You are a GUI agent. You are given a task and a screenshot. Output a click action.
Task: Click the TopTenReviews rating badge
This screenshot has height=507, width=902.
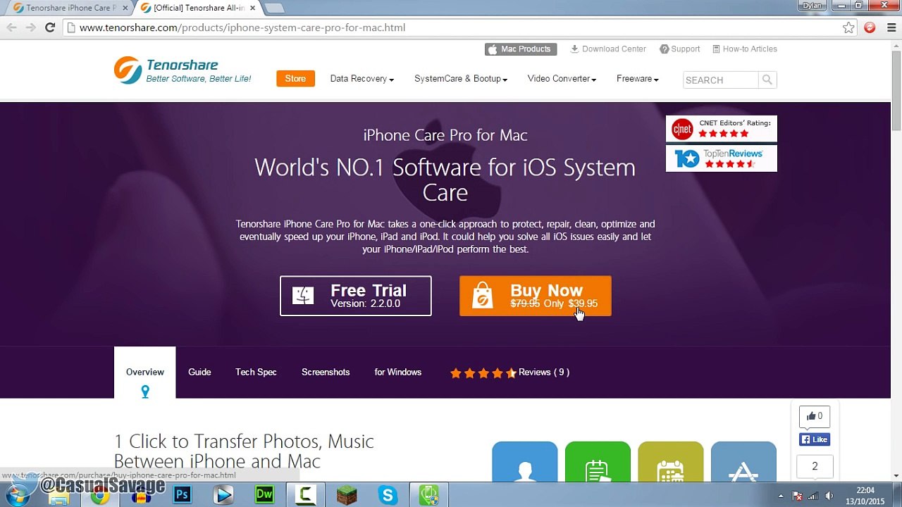tap(721, 158)
